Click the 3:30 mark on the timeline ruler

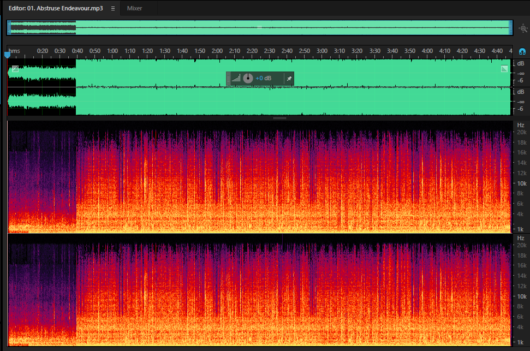coord(375,51)
